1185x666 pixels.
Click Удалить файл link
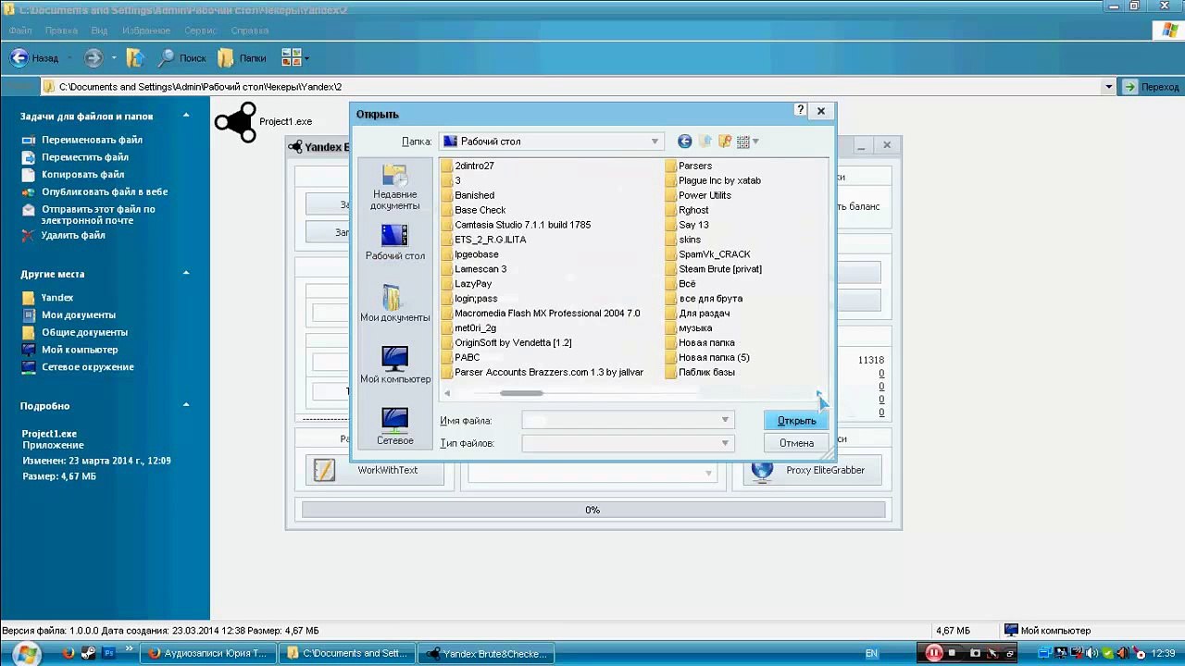(x=73, y=235)
